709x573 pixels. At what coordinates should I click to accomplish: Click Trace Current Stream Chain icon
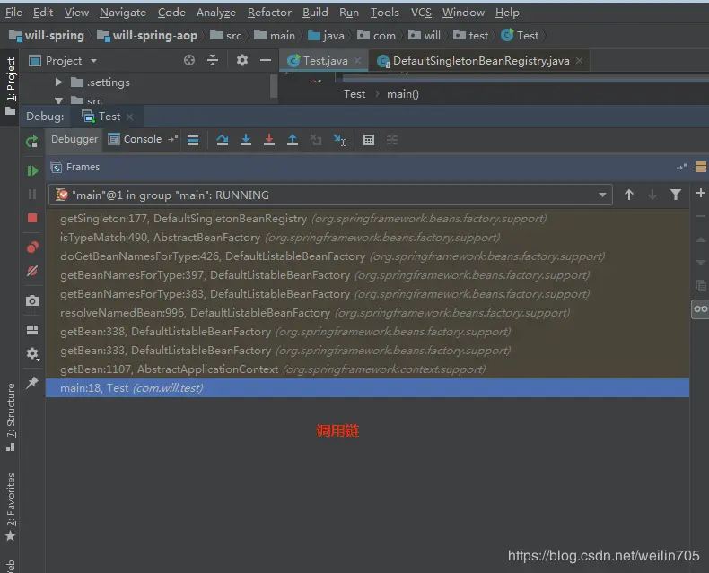click(x=392, y=140)
